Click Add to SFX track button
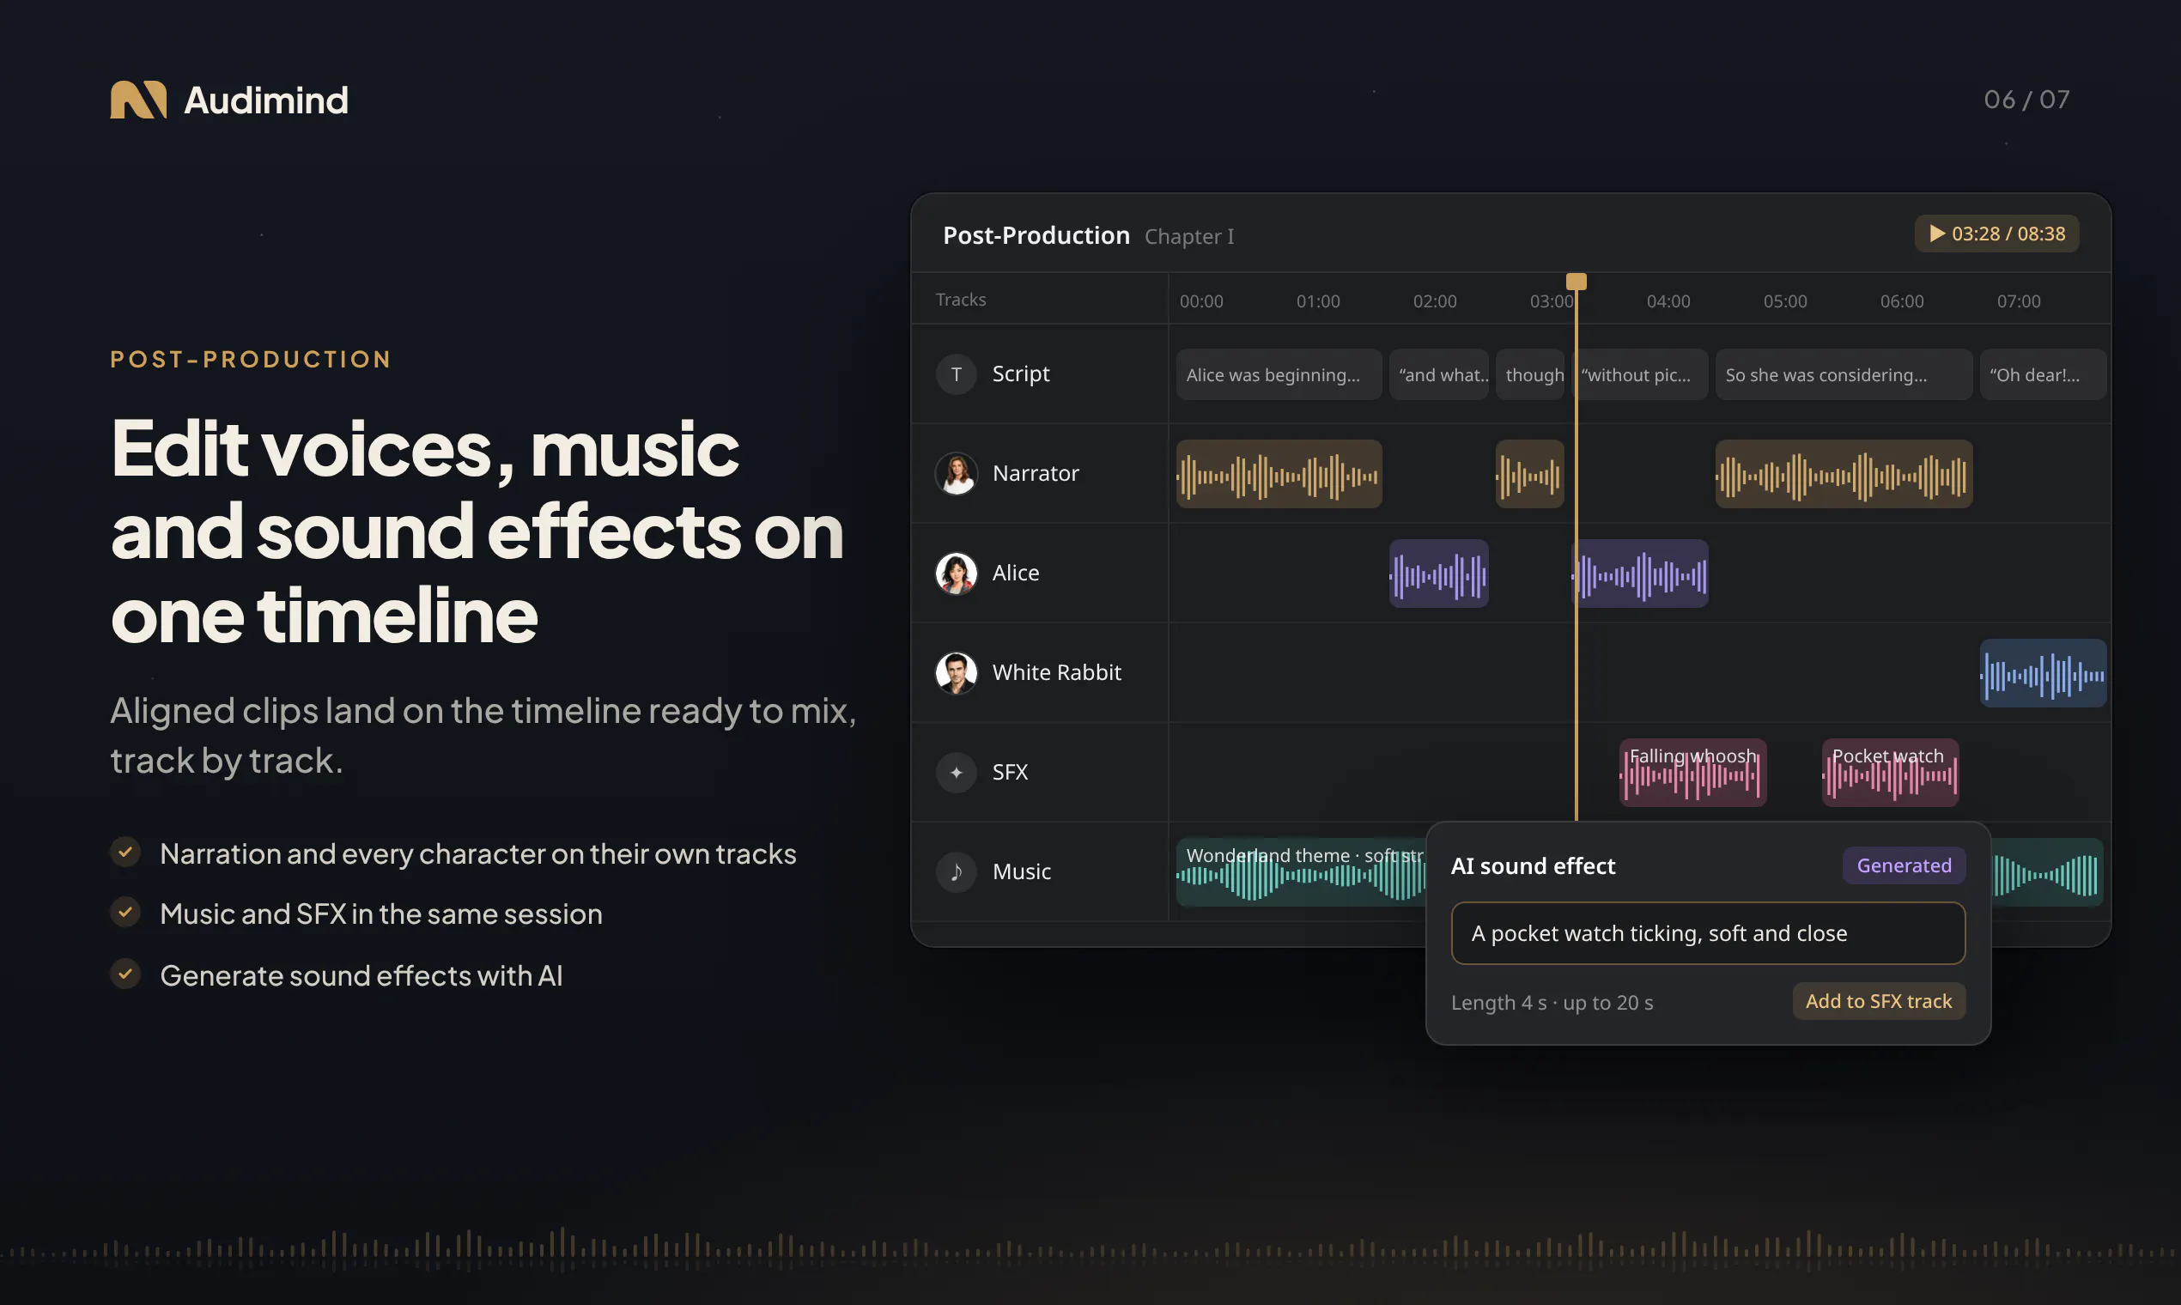 point(1879,1001)
